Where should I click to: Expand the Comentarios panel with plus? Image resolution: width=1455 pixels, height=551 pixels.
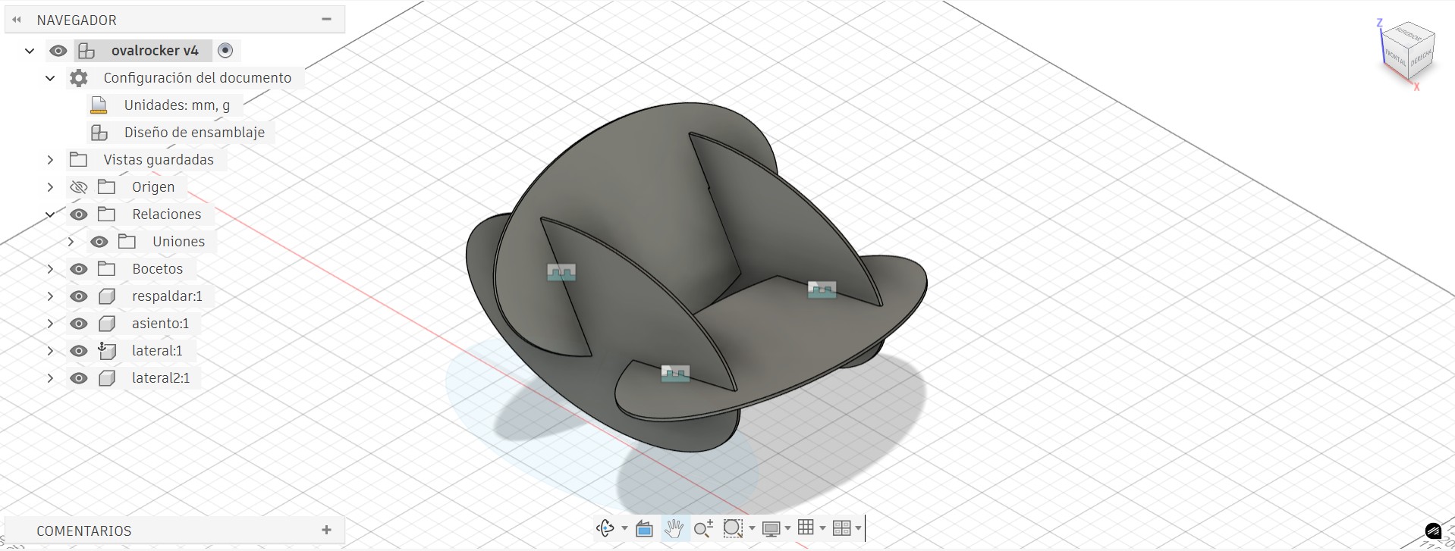[x=326, y=530]
